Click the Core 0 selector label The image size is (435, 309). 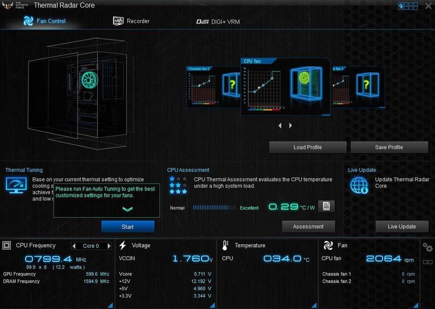click(91, 246)
